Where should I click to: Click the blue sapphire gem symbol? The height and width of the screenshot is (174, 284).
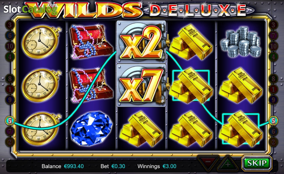click(91, 128)
